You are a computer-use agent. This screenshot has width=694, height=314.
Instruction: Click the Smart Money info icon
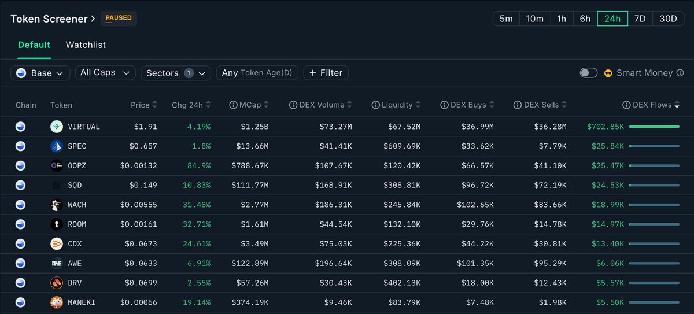pyautogui.click(x=680, y=73)
